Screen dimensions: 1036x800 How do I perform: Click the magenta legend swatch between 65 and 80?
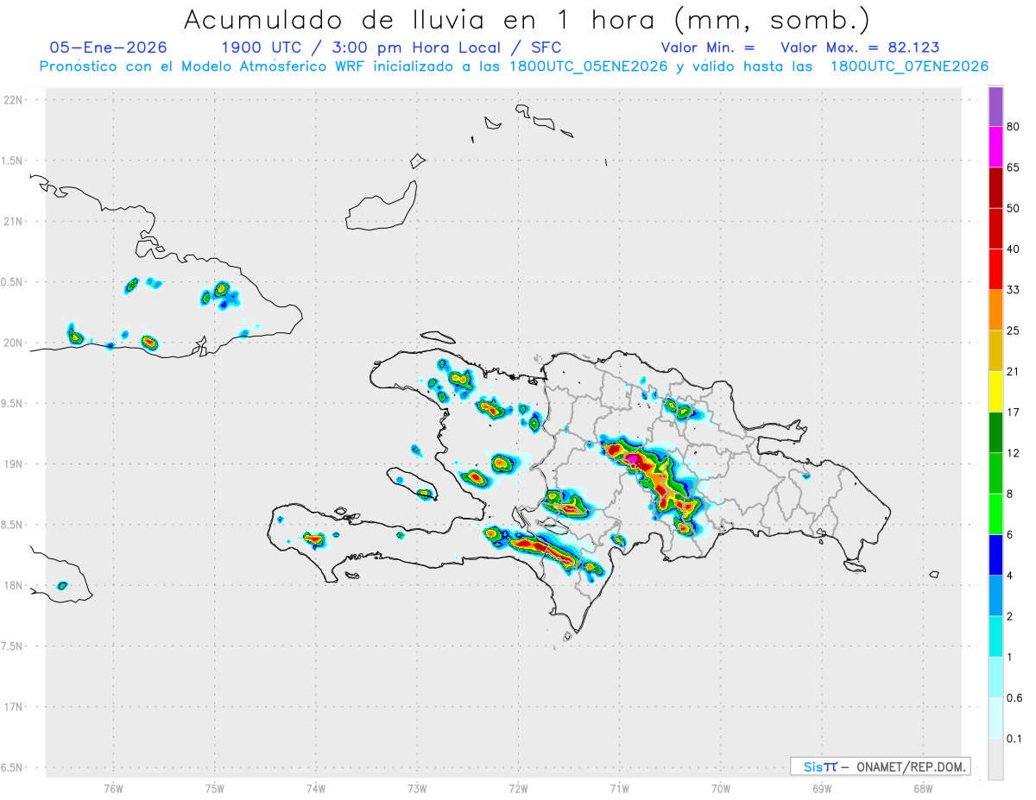995,147
